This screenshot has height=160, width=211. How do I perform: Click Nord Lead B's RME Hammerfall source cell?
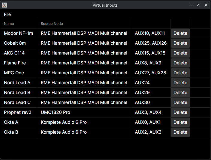click(84, 93)
